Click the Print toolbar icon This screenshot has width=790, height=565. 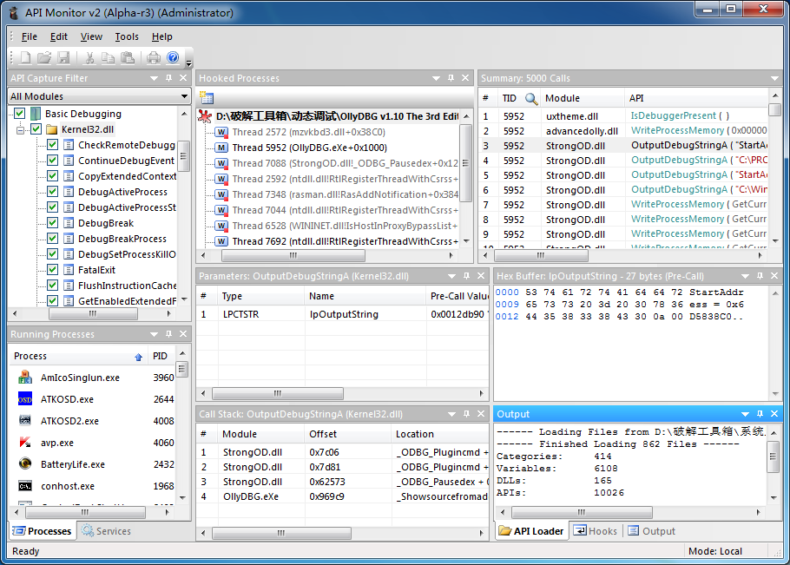click(154, 58)
